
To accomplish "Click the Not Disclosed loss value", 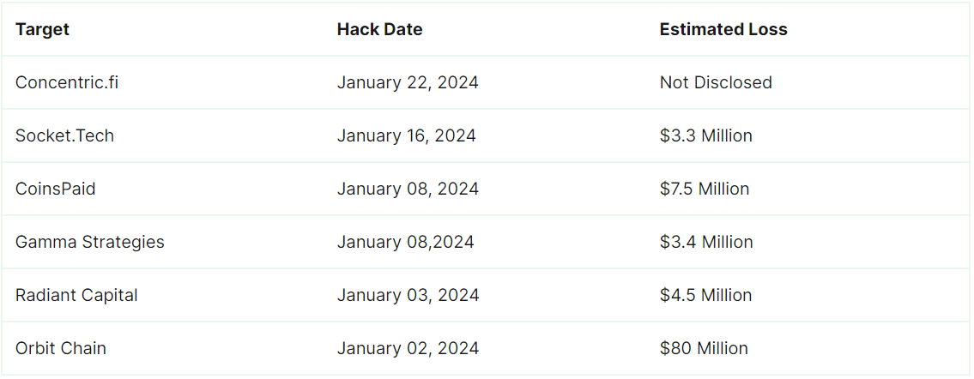I will tap(716, 82).
